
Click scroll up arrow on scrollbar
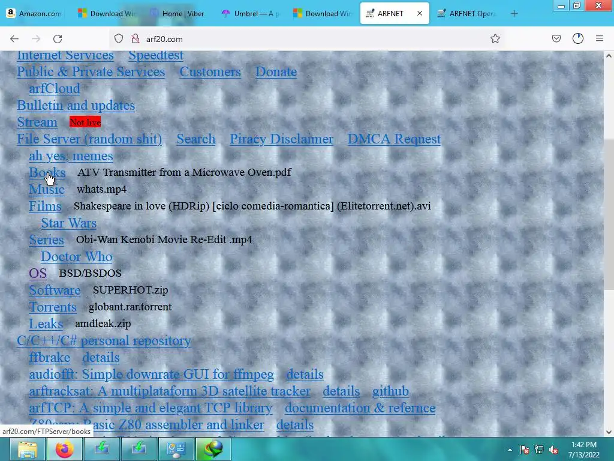609,56
